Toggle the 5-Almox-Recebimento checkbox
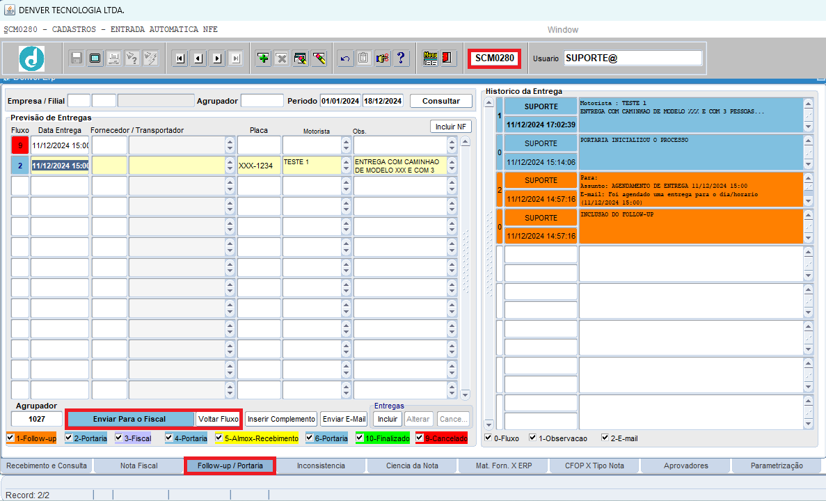 [x=219, y=438]
